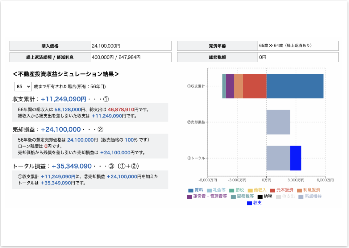Click 元本返済 red legend icon
The width and height of the screenshot is (349, 248).
[x=273, y=190]
